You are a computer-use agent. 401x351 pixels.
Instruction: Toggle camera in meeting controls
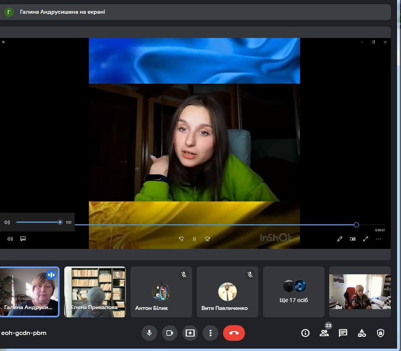click(170, 333)
